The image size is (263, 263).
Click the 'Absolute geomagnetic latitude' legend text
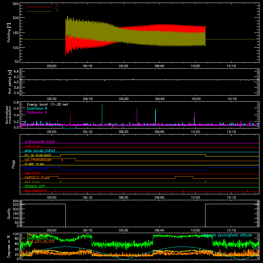click(x=227, y=235)
